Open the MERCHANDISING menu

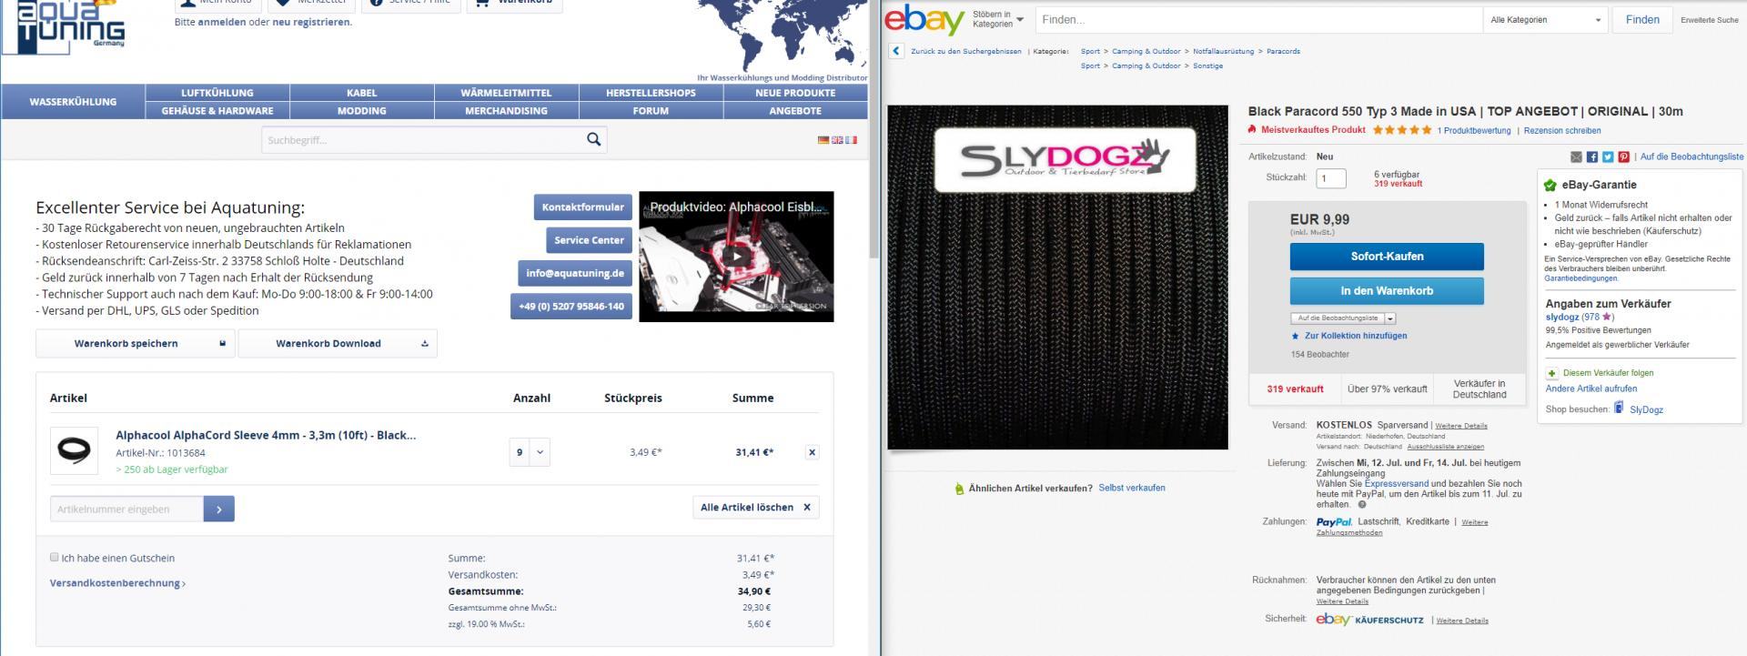[x=506, y=111]
